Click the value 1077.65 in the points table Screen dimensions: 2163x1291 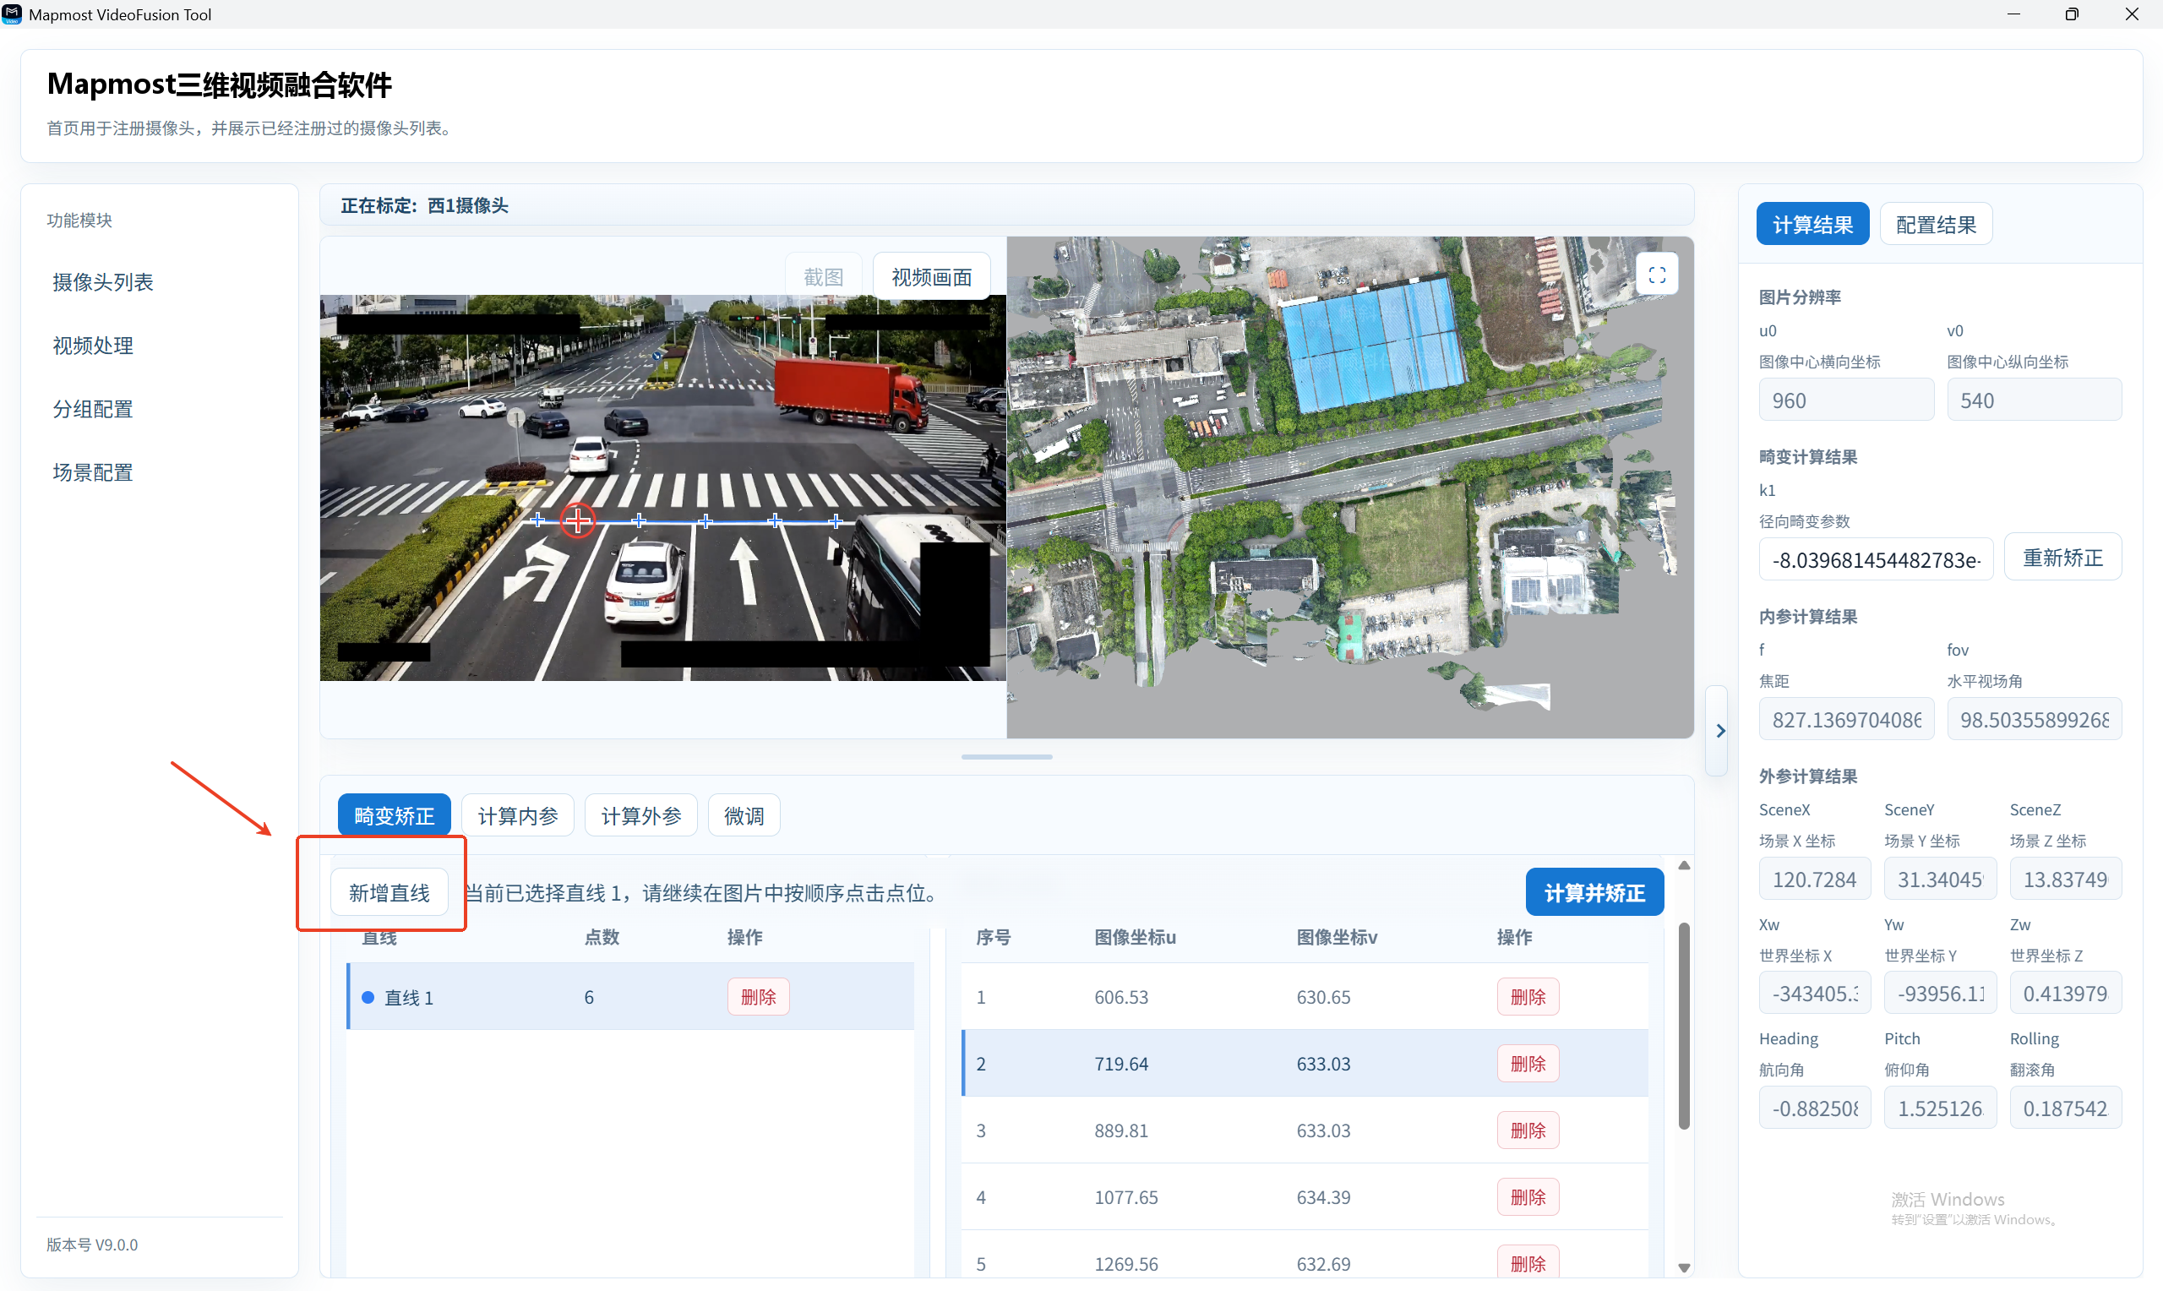pos(1125,1197)
